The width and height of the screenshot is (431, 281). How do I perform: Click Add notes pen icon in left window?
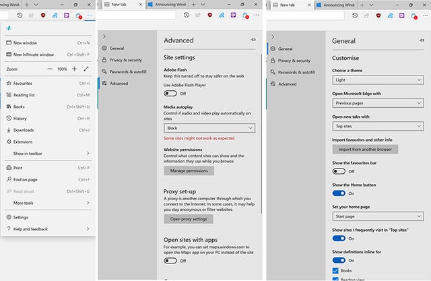click(x=55, y=15)
